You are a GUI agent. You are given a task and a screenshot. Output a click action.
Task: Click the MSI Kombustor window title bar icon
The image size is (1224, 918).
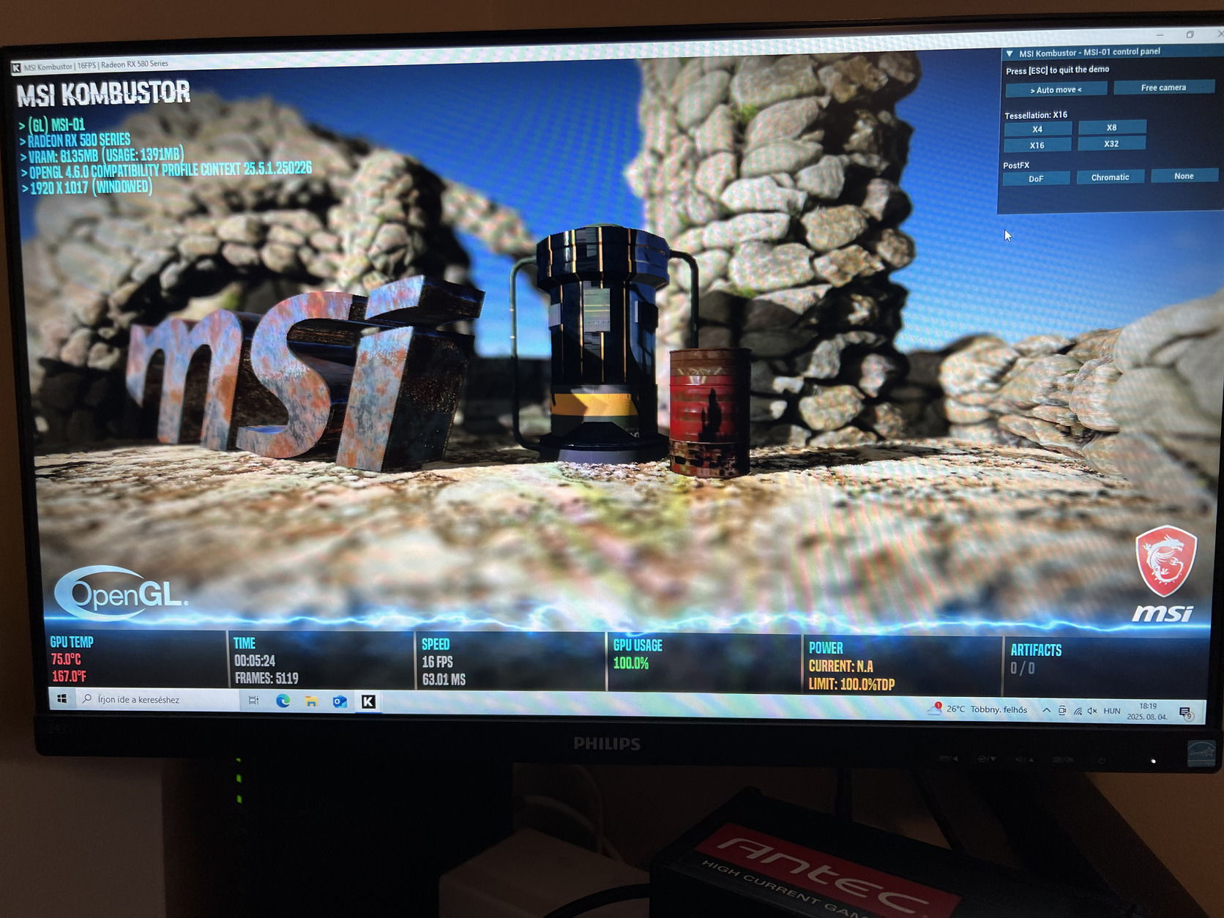[x=16, y=68]
